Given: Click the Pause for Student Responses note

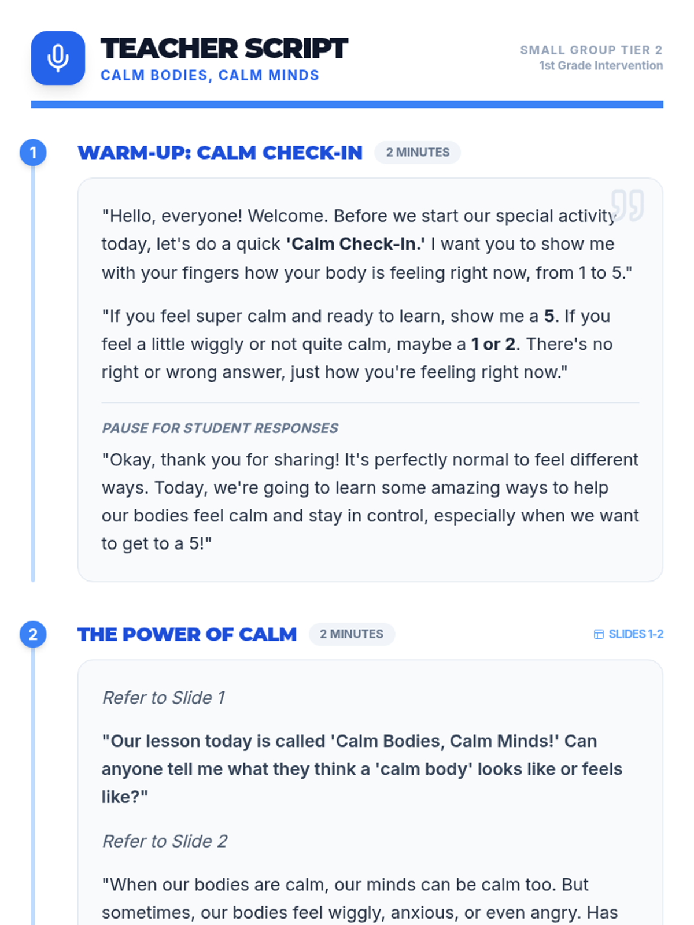Looking at the screenshot, I should click(220, 428).
